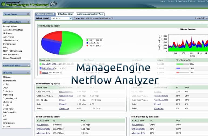This screenshot has width=208, height=136.
Task: Switch to the Autonomous System View tab
Action: point(90,14)
